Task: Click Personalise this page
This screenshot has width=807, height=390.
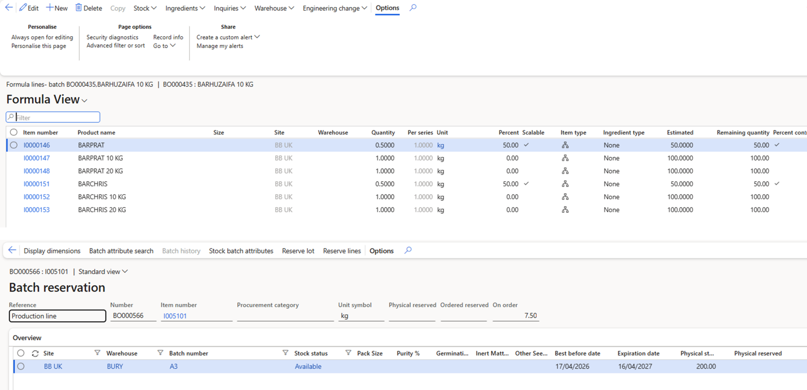Action: (x=39, y=46)
